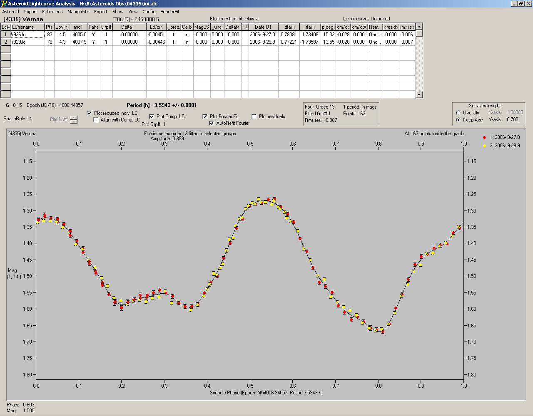
Task: Open the FourierFit menu
Action: click(x=170, y=12)
